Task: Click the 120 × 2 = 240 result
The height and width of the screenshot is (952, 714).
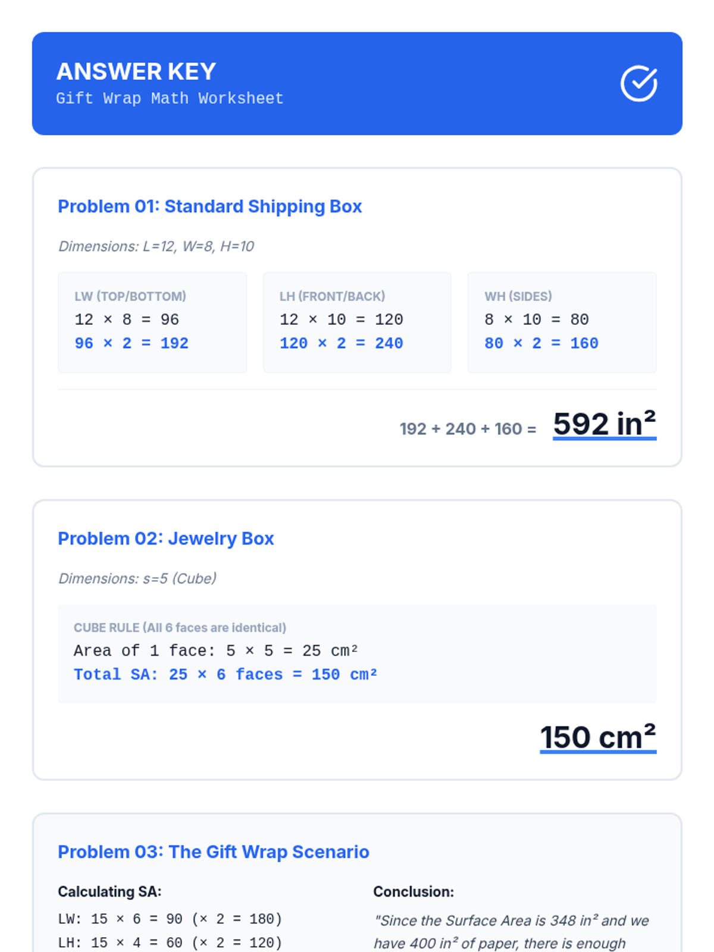Action: [x=341, y=343]
